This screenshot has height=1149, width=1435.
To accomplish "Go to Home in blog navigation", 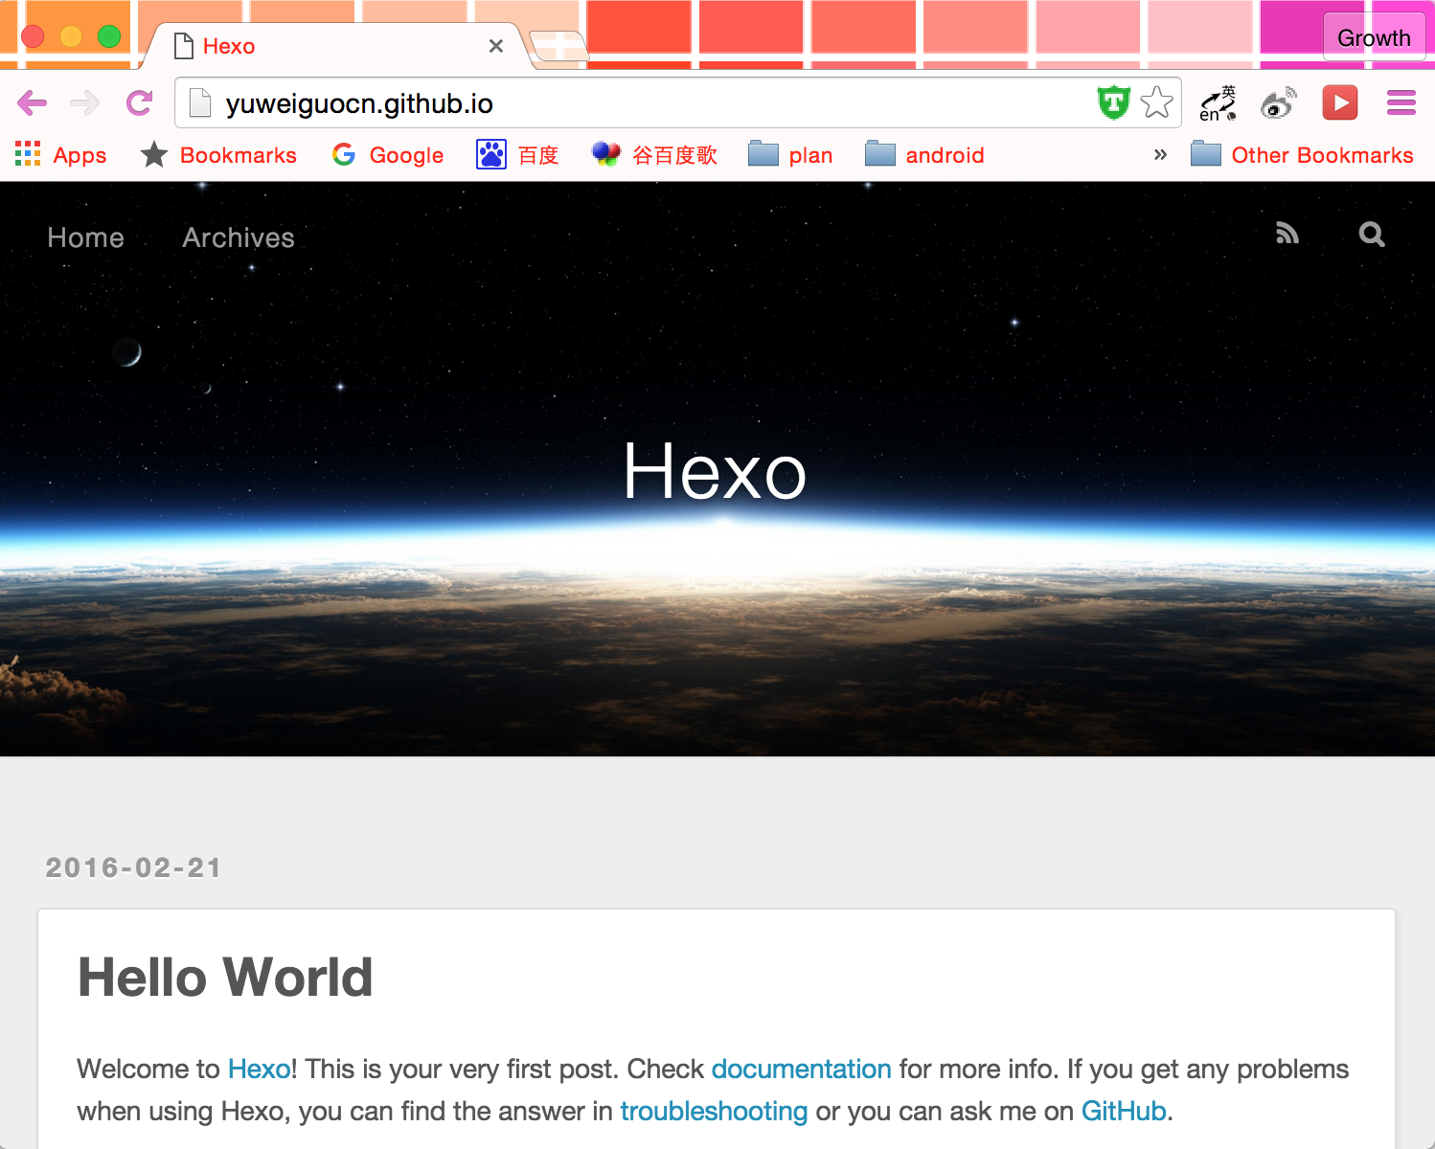I will (85, 237).
